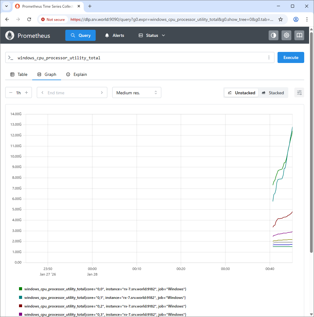Click the Execute button
The height and width of the screenshot is (317, 314).
pos(291,57)
